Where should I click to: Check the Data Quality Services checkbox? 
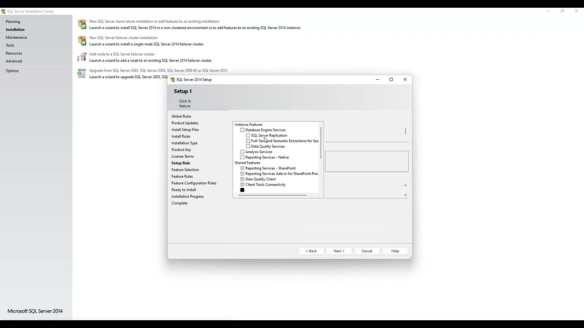coord(248,146)
